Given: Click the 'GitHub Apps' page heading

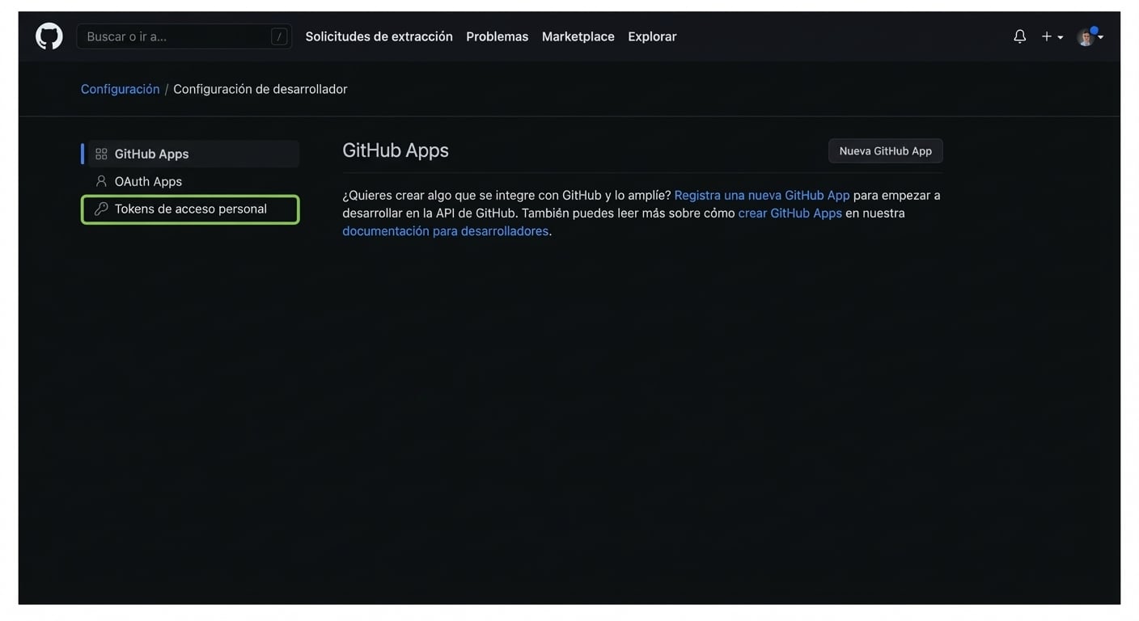Looking at the screenshot, I should 396,150.
